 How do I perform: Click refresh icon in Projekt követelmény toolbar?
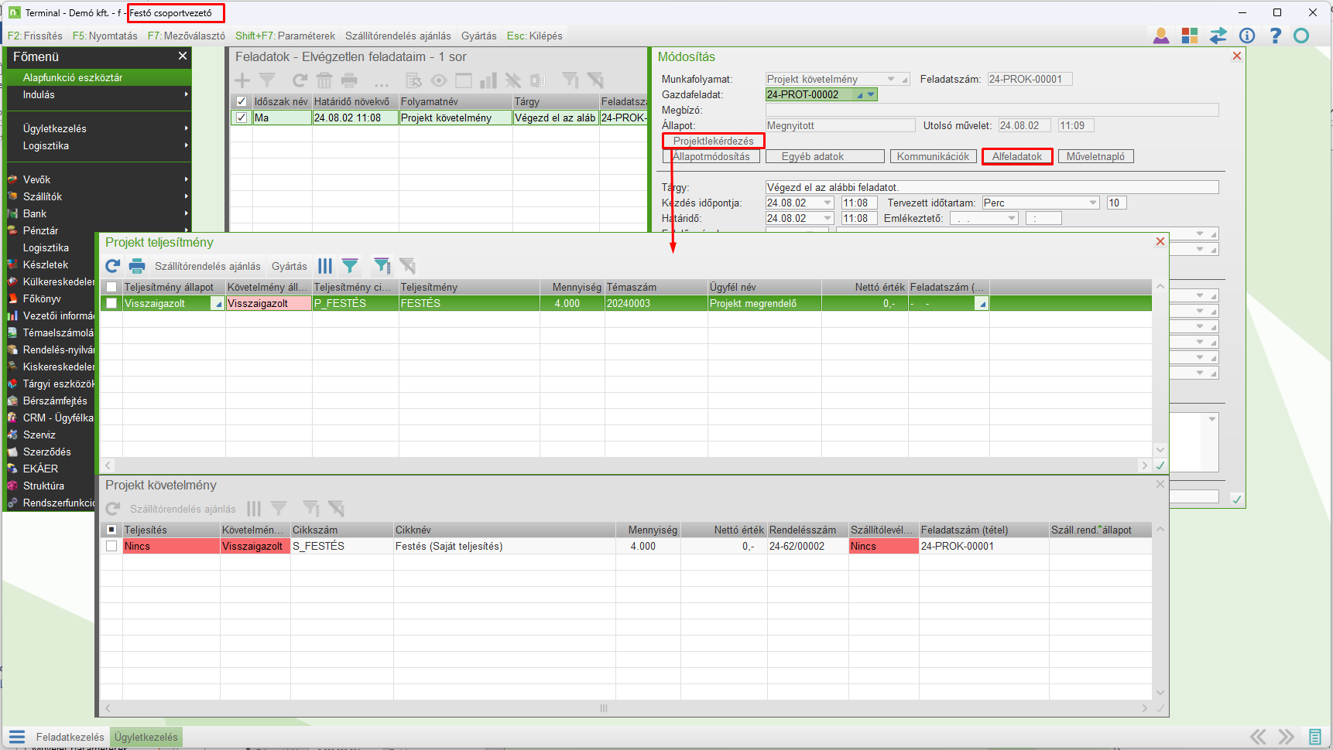[113, 509]
